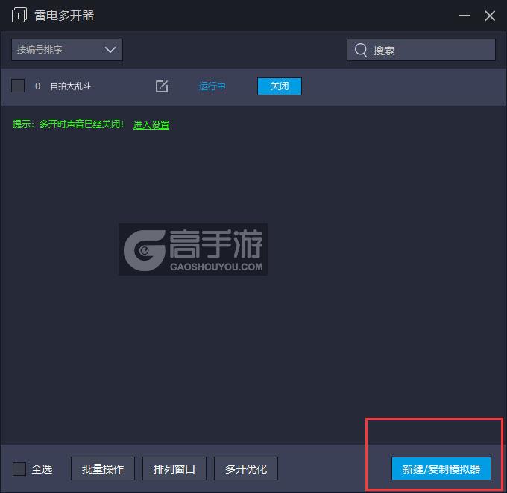Click emulator index number 0
The height and width of the screenshot is (493, 507).
click(x=37, y=86)
